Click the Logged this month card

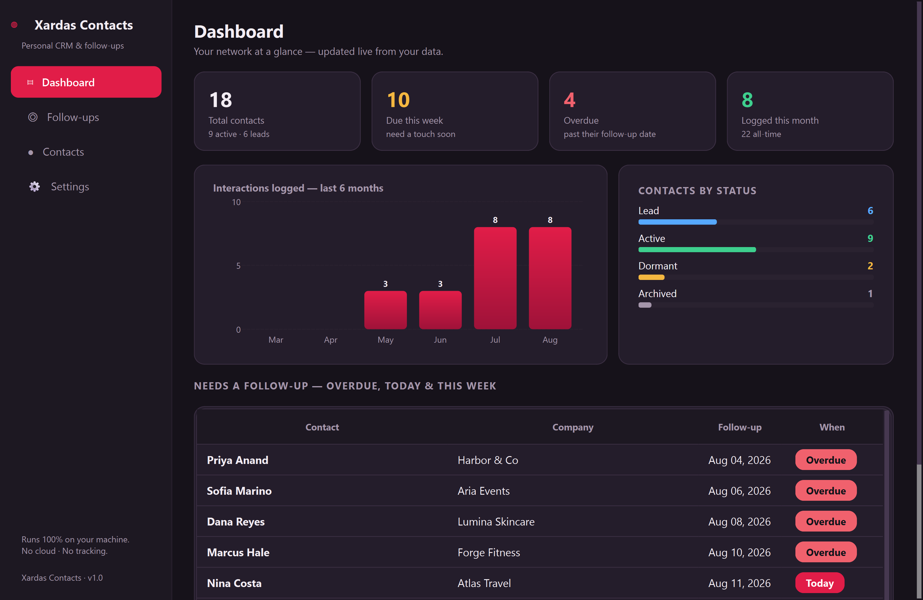point(810,111)
